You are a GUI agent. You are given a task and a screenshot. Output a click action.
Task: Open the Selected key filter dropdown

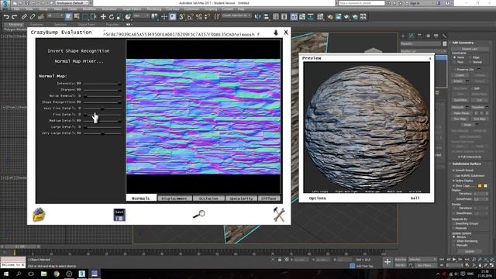click(422, 260)
